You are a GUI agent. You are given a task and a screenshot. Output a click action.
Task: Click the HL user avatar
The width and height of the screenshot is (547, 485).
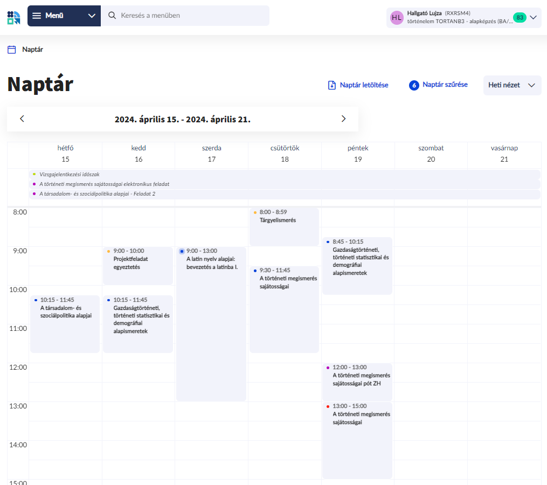coord(397,18)
